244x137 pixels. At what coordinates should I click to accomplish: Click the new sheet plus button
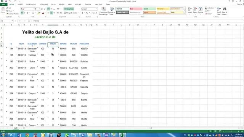click(24, 128)
